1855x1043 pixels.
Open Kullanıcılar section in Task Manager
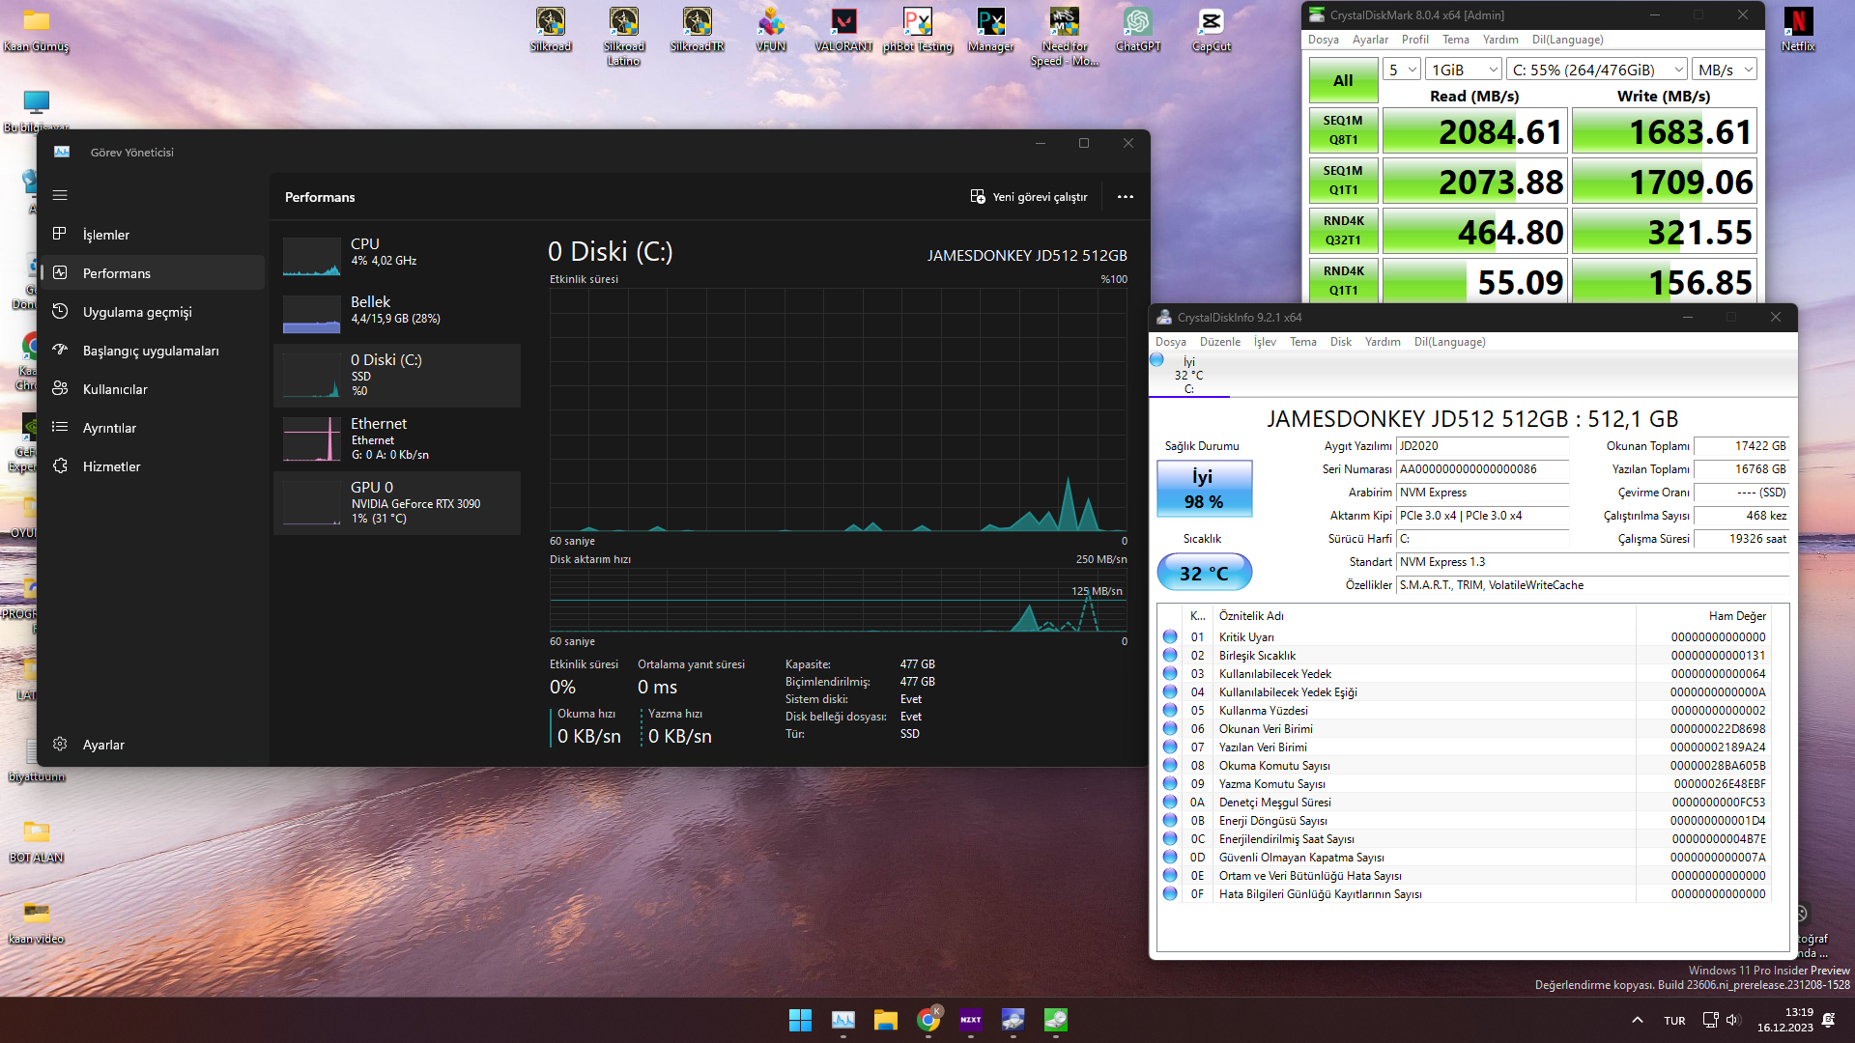pyautogui.click(x=153, y=389)
